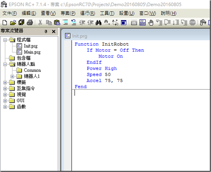Expand the 巨集指令 folder node
The width and height of the screenshot is (211, 172).
[5, 89]
